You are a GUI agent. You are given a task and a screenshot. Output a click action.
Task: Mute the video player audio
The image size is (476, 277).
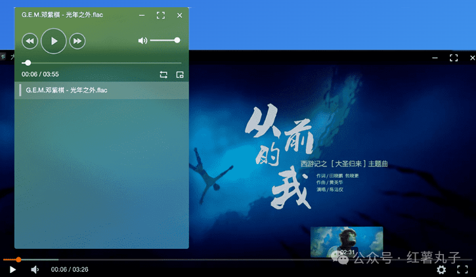pos(35,269)
